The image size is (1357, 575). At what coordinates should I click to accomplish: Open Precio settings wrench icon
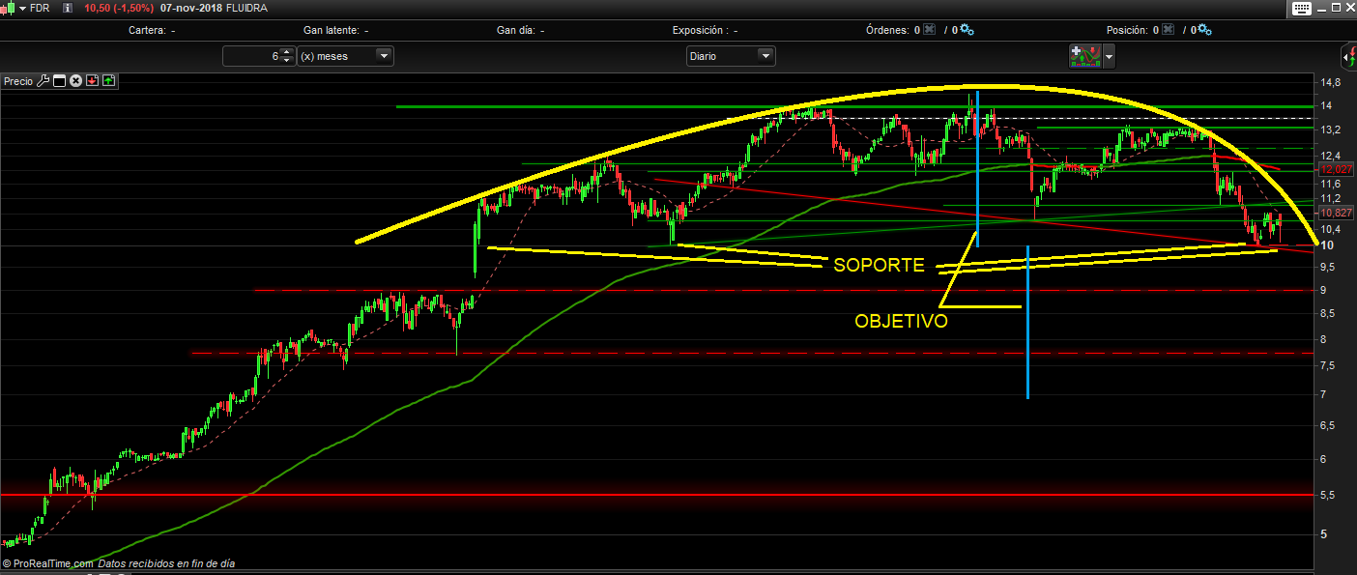click(x=43, y=81)
